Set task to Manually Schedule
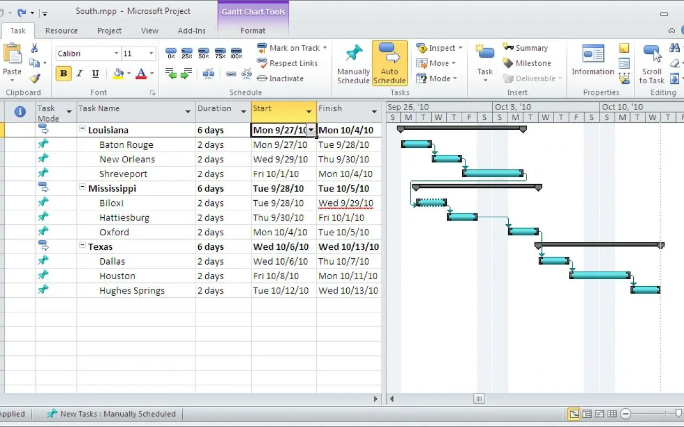Screen dimensions: 684x427 pyautogui.click(x=353, y=63)
